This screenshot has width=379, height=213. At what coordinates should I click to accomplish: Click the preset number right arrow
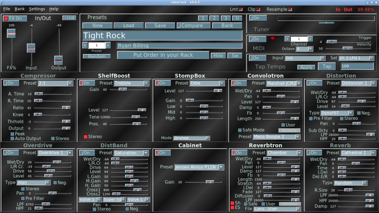pyautogui.click(x=108, y=45)
